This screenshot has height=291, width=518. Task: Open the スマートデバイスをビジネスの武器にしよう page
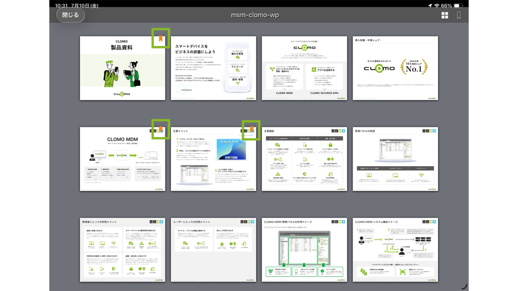point(213,68)
